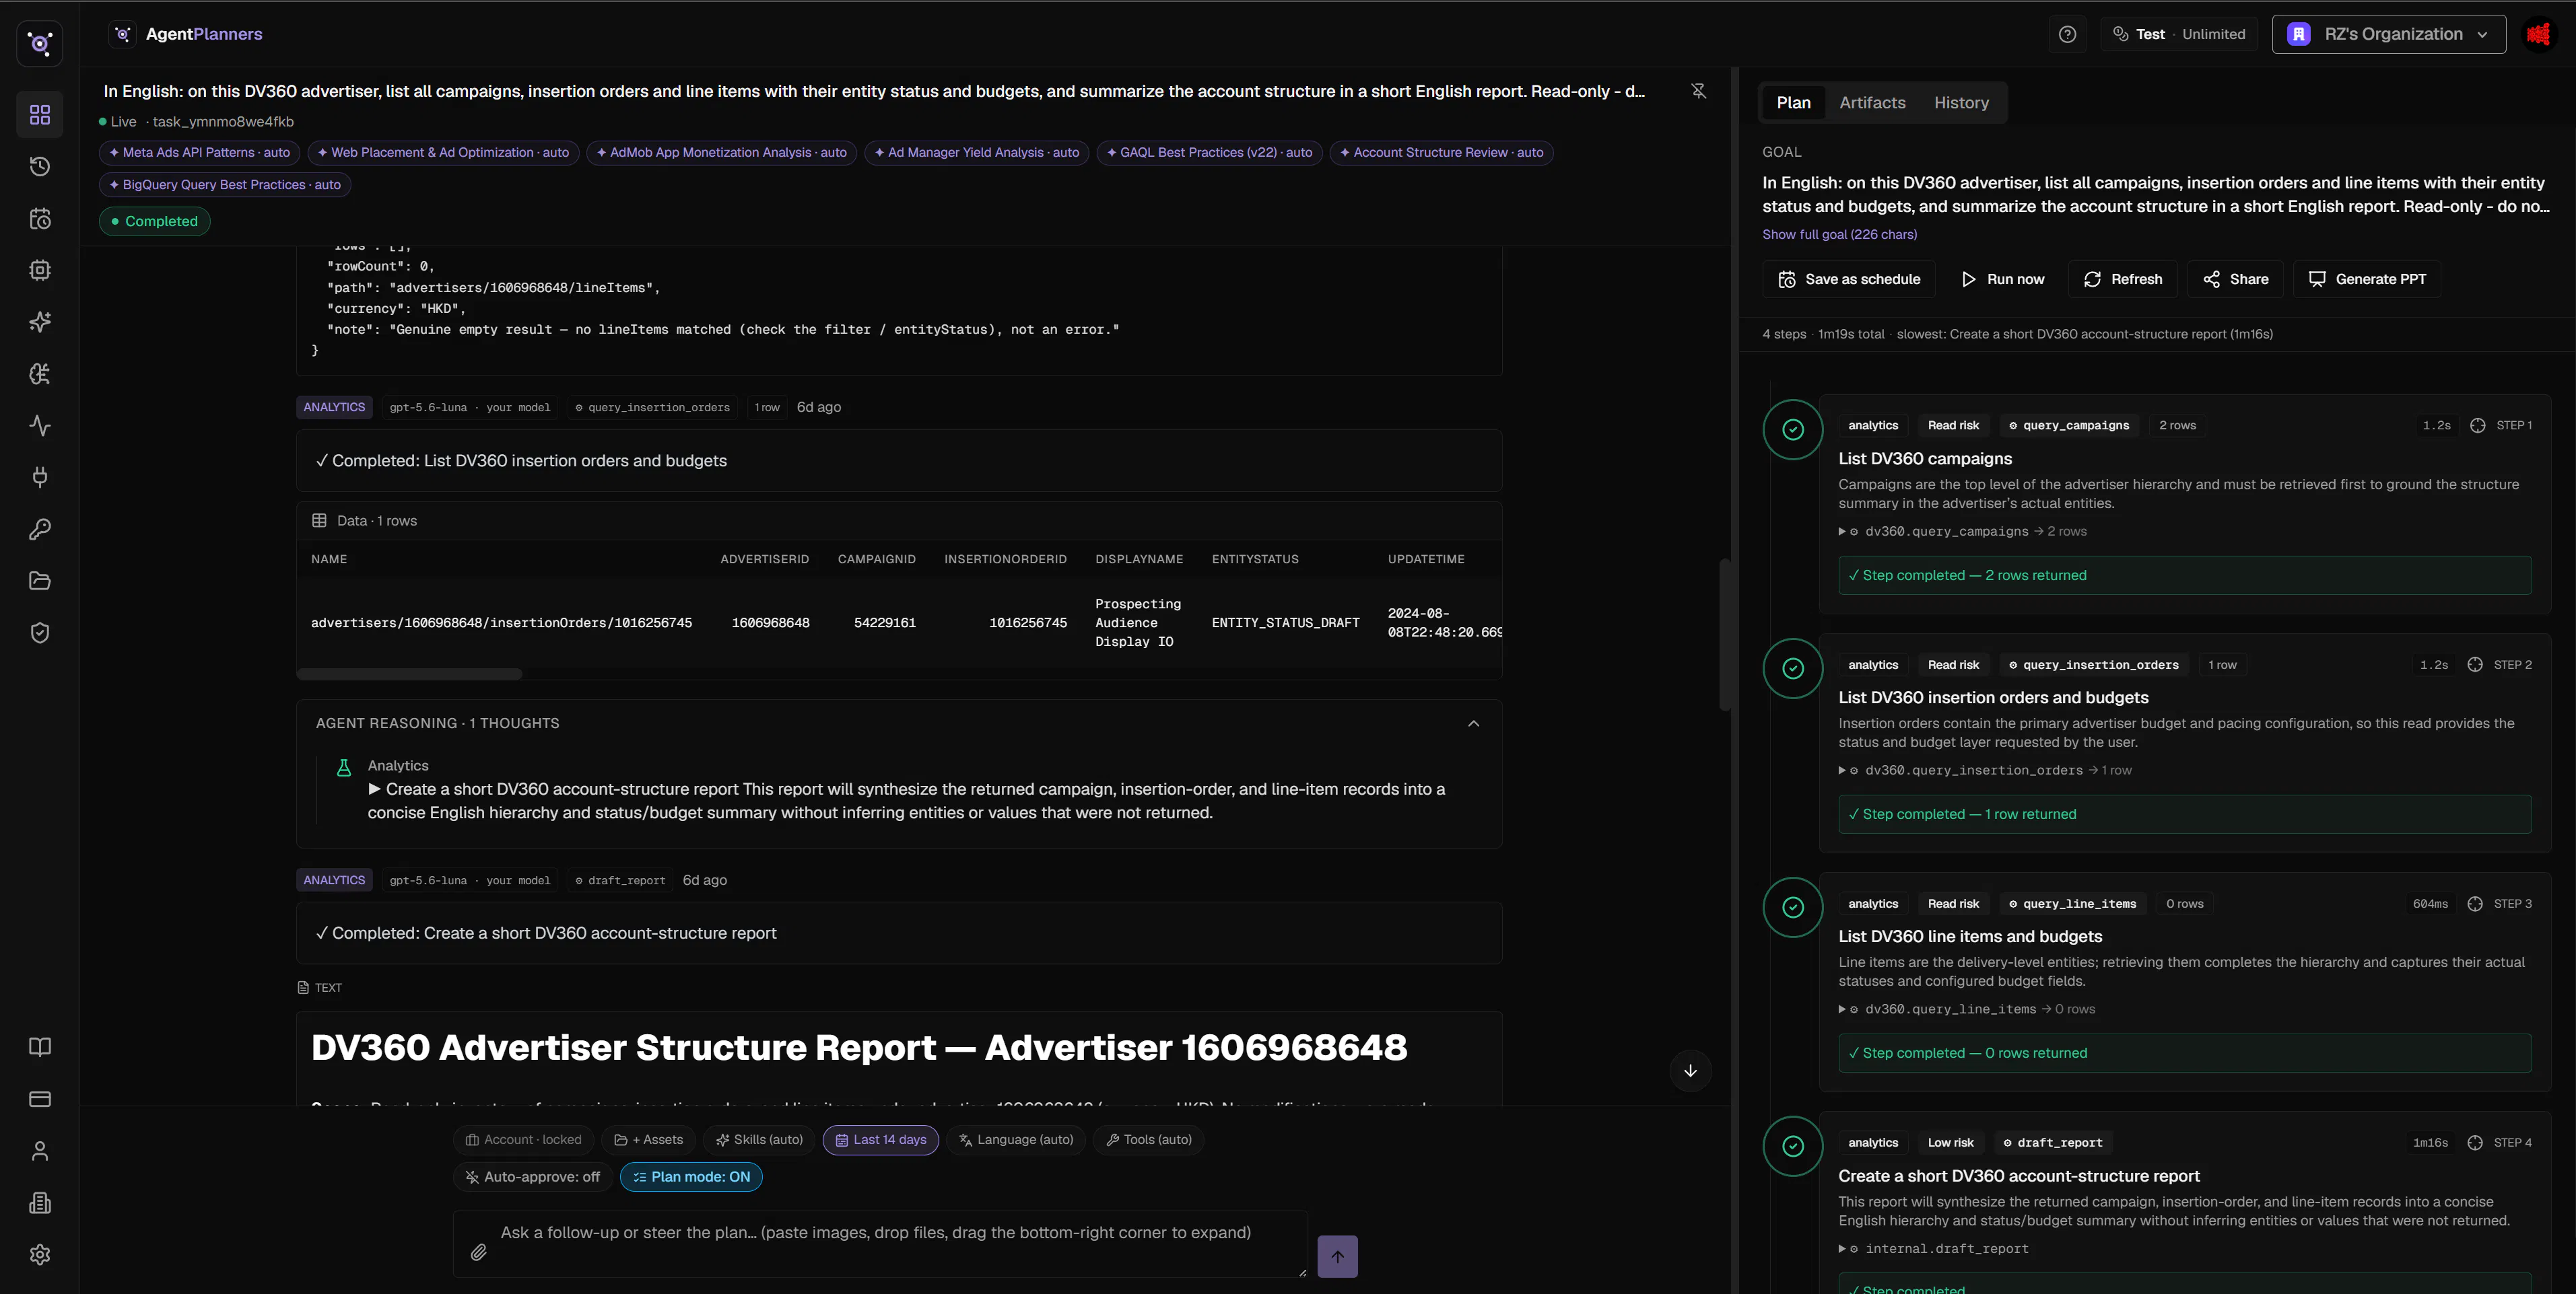This screenshot has width=2576, height=1294.
Task: Click the data table horizontal scrollbar
Action: click(409, 674)
